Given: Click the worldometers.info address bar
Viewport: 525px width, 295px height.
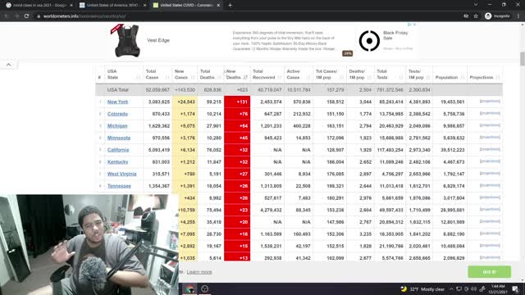Looking at the screenshot, I should click(248, 16).
